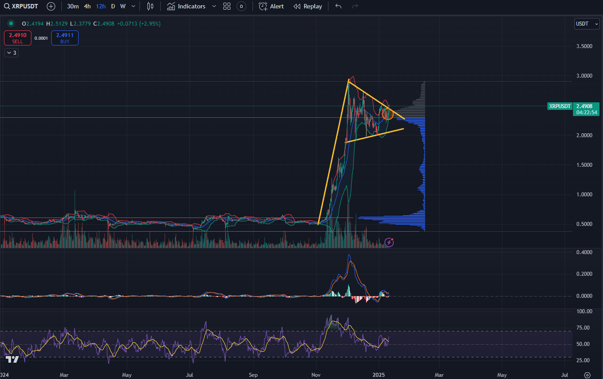Undo the last chart action
The image size is (603, 379).
pos(339,6)
